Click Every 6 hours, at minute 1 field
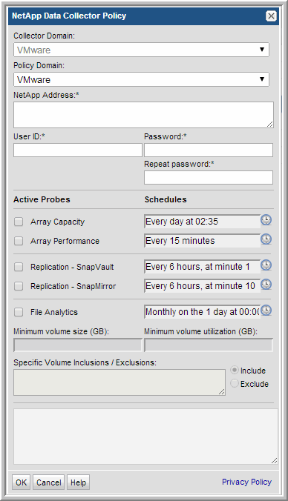288x501 pixels. [202, 267]
